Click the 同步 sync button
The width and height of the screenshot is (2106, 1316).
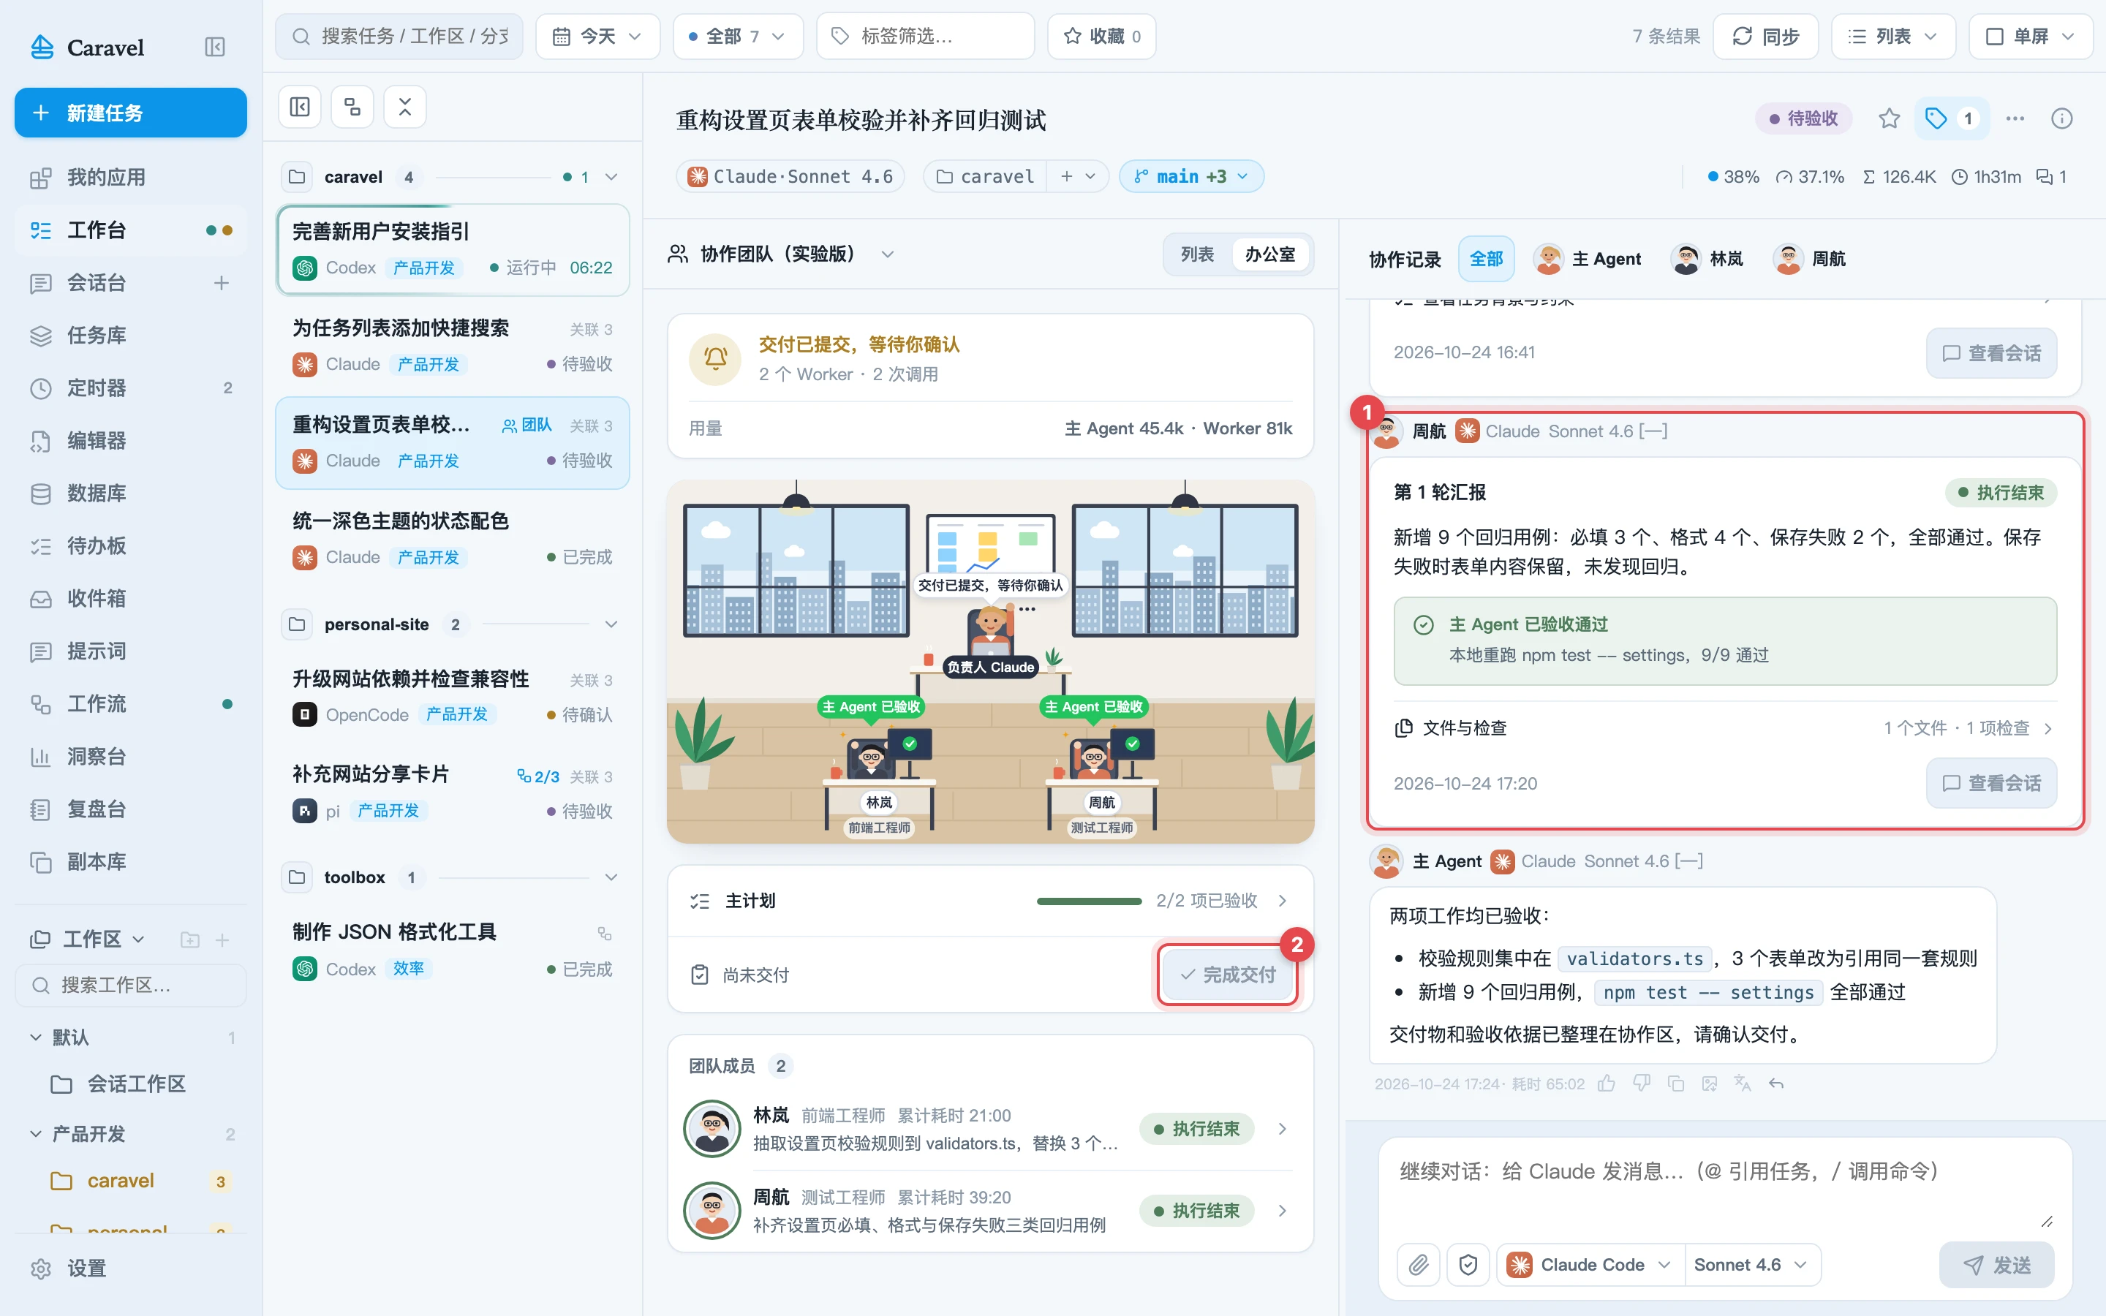(1765, 37)
